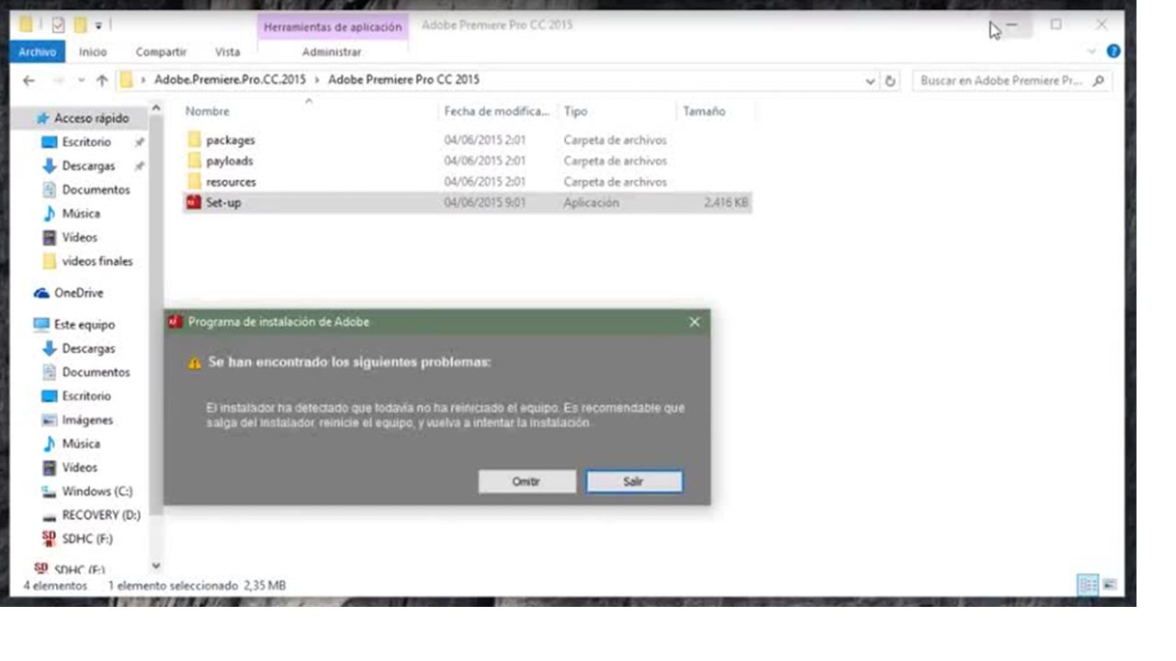The height and width of the screenshot is (661, 1176).
Task: Sort by Fecha de modificación column
Action: (x=497, y=111)
